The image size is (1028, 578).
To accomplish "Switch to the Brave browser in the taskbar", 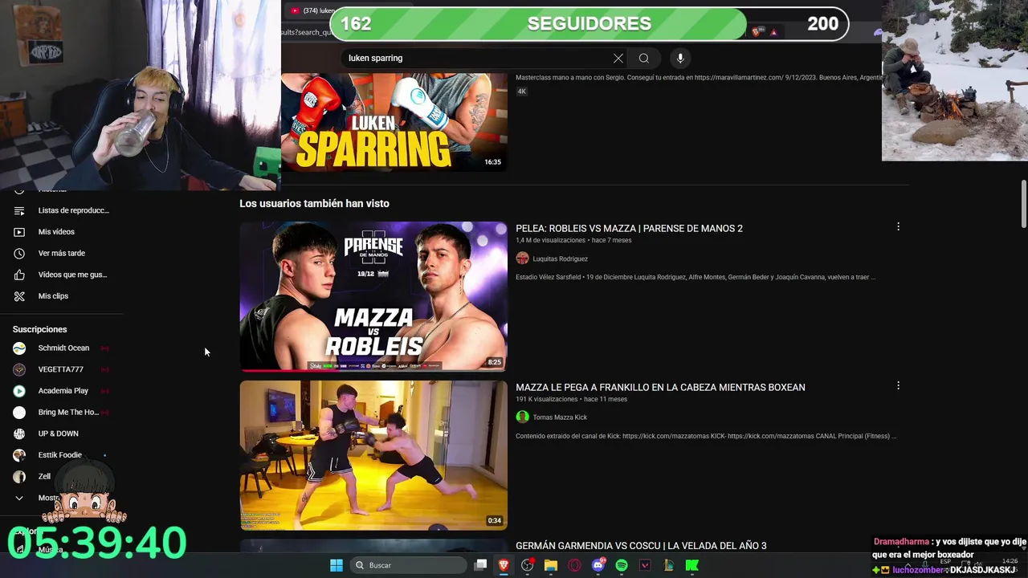I will click(504, 565).
